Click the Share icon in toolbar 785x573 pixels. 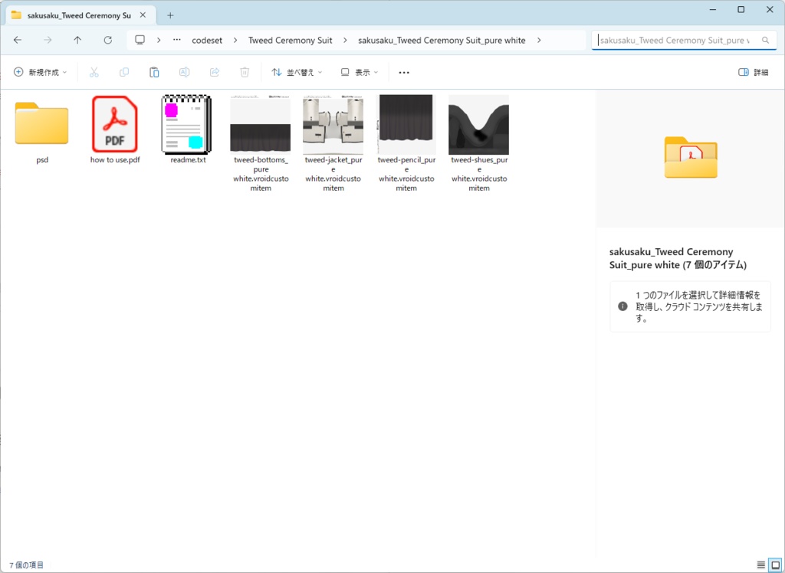tap(215, 72)
